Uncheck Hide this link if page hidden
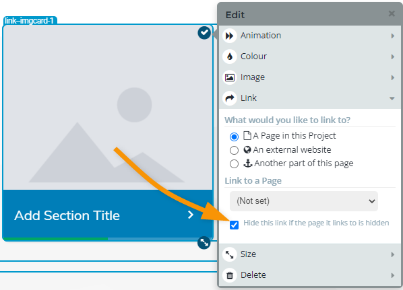The height and width of the screenshot is (290, 403). [x=234, y=225]
